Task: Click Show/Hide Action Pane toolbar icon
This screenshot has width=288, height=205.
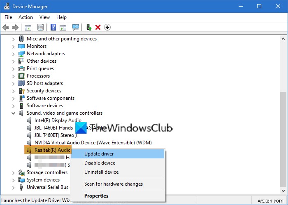Action: pyautogui.click(x=63, y=28)
